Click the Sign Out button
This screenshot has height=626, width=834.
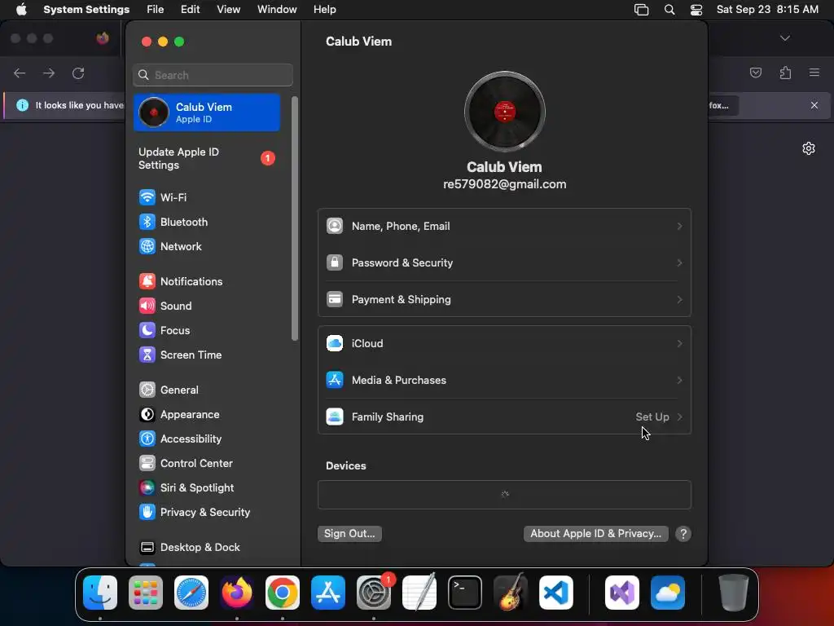click(349, 534)
